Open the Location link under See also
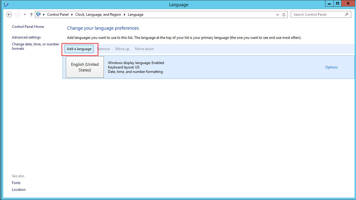Screen dimensions: 356x200 (x=19, y=190)
